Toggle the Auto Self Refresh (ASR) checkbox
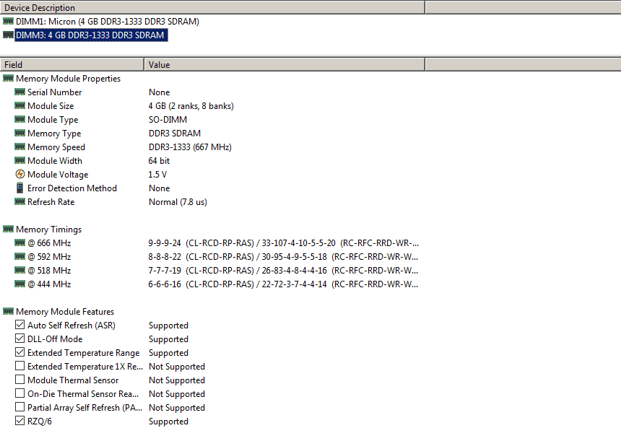This screenshot has width=621, height=428. [x=19, y=326]
